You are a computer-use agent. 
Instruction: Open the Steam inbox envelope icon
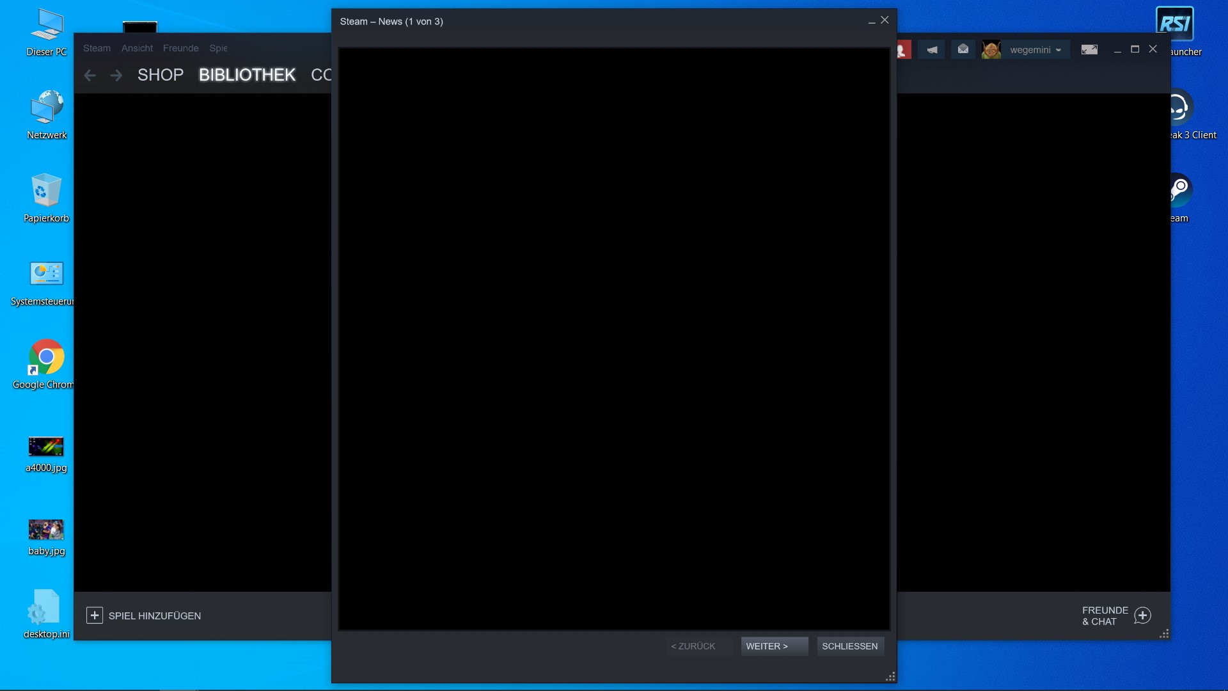pyautogui.click(x=963, y=49)
